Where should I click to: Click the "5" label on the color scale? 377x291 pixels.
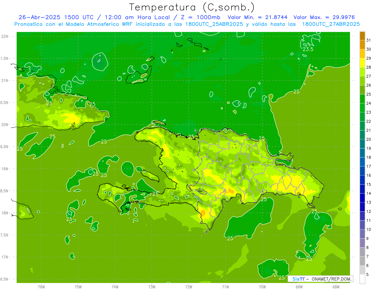tap(368, 275)
